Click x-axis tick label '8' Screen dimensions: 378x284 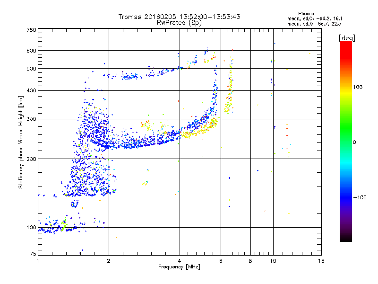click(x=250, y=261)
